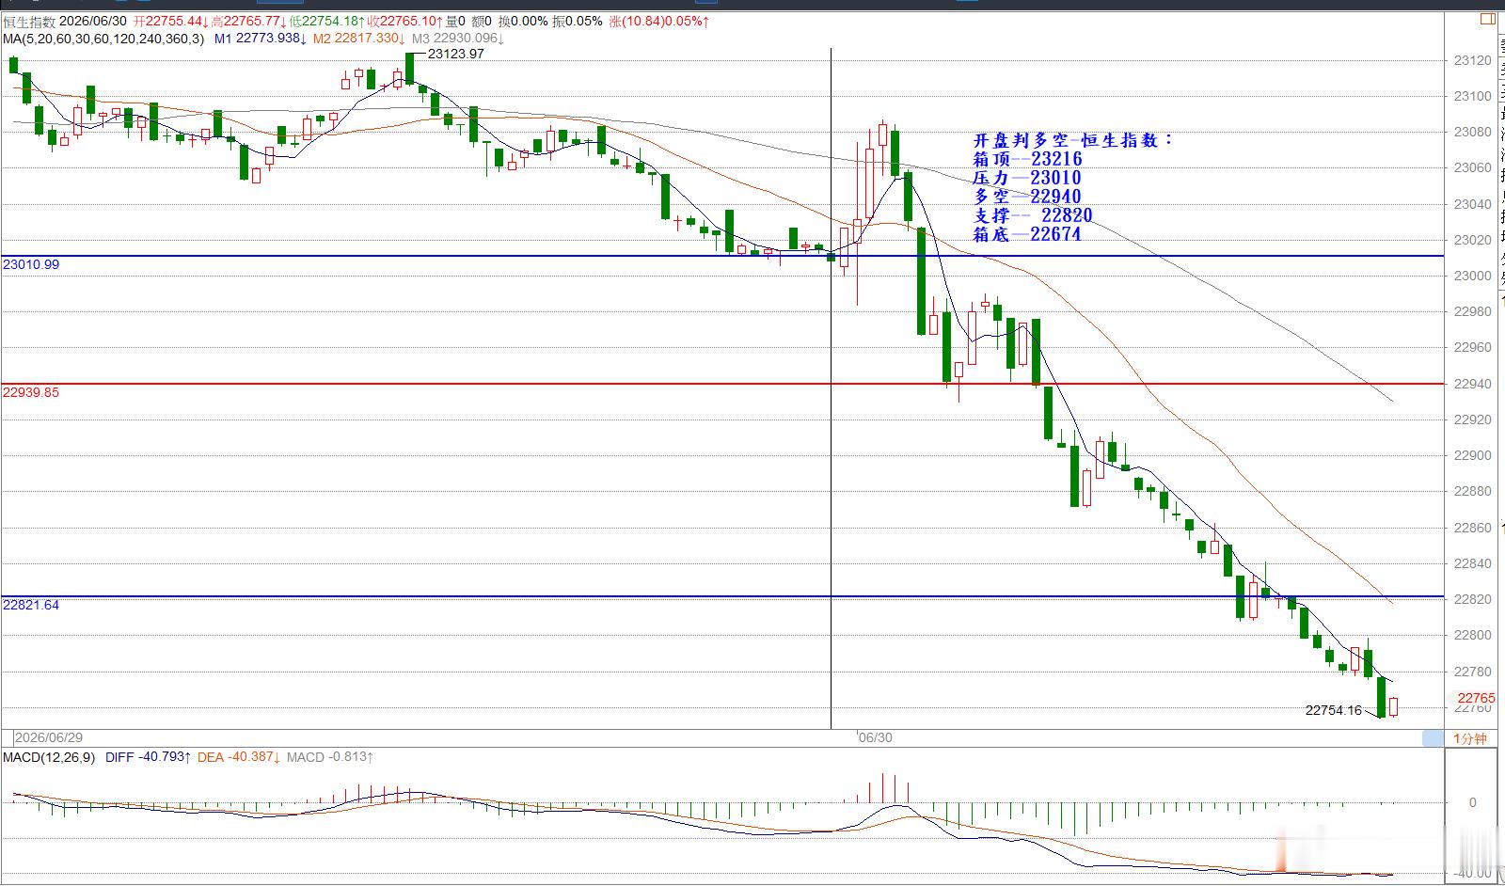
Task: Click the 换0.00% turnover value
Action: coord(523,22)
